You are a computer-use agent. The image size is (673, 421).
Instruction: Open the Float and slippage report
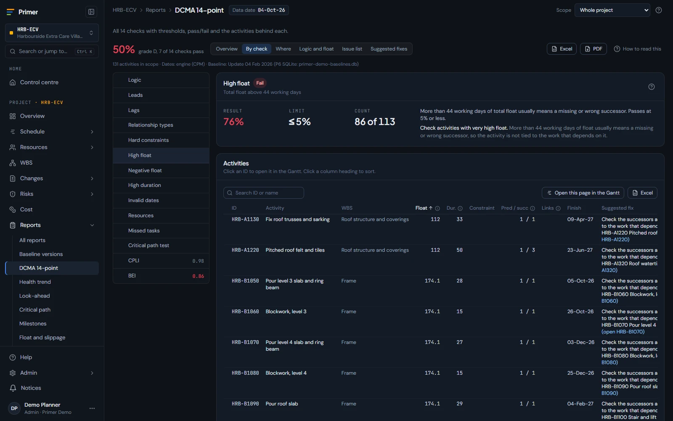tap(42, 338)
